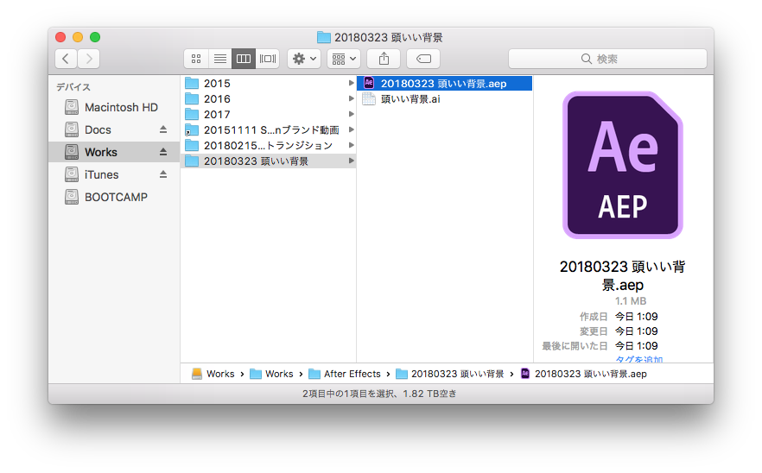Click the small Ae icon beside the .aep file
Viewport: 762px width, 473px height.
[x=369, y=83]
